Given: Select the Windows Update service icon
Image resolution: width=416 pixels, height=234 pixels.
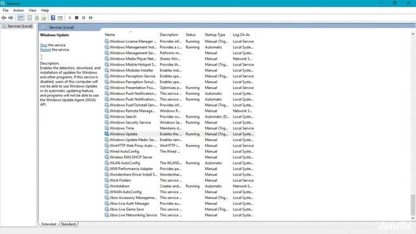Looking at the screenshot, I should 107,134.
